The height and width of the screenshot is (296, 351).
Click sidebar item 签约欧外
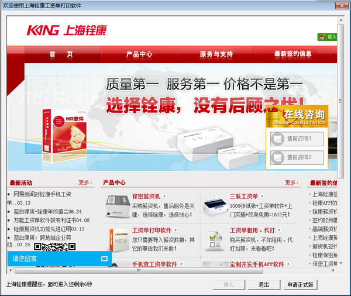click(x=324, y=221)
